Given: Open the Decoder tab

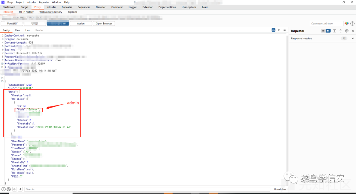Looking at the screenshot, I should pyautogui.click(x=101, y=7).
